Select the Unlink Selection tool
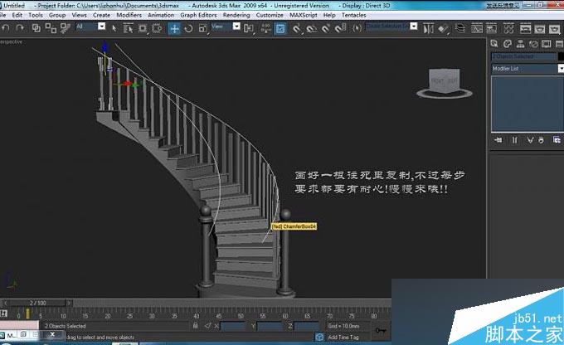Viewport: 564px width, 345px height. tap(51, 28)
